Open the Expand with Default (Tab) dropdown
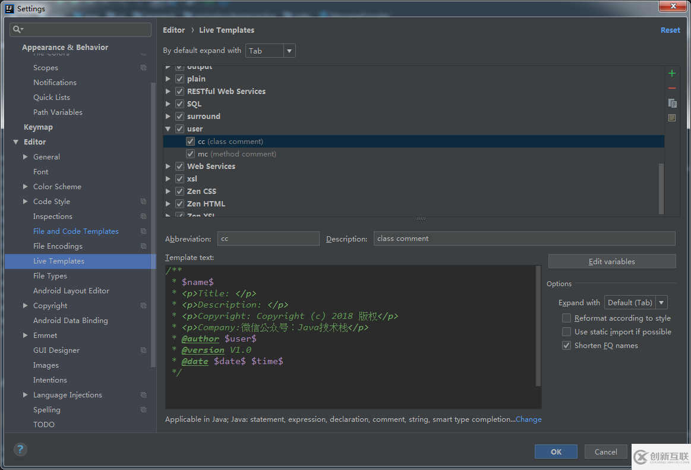 click(x=636, y=303)
